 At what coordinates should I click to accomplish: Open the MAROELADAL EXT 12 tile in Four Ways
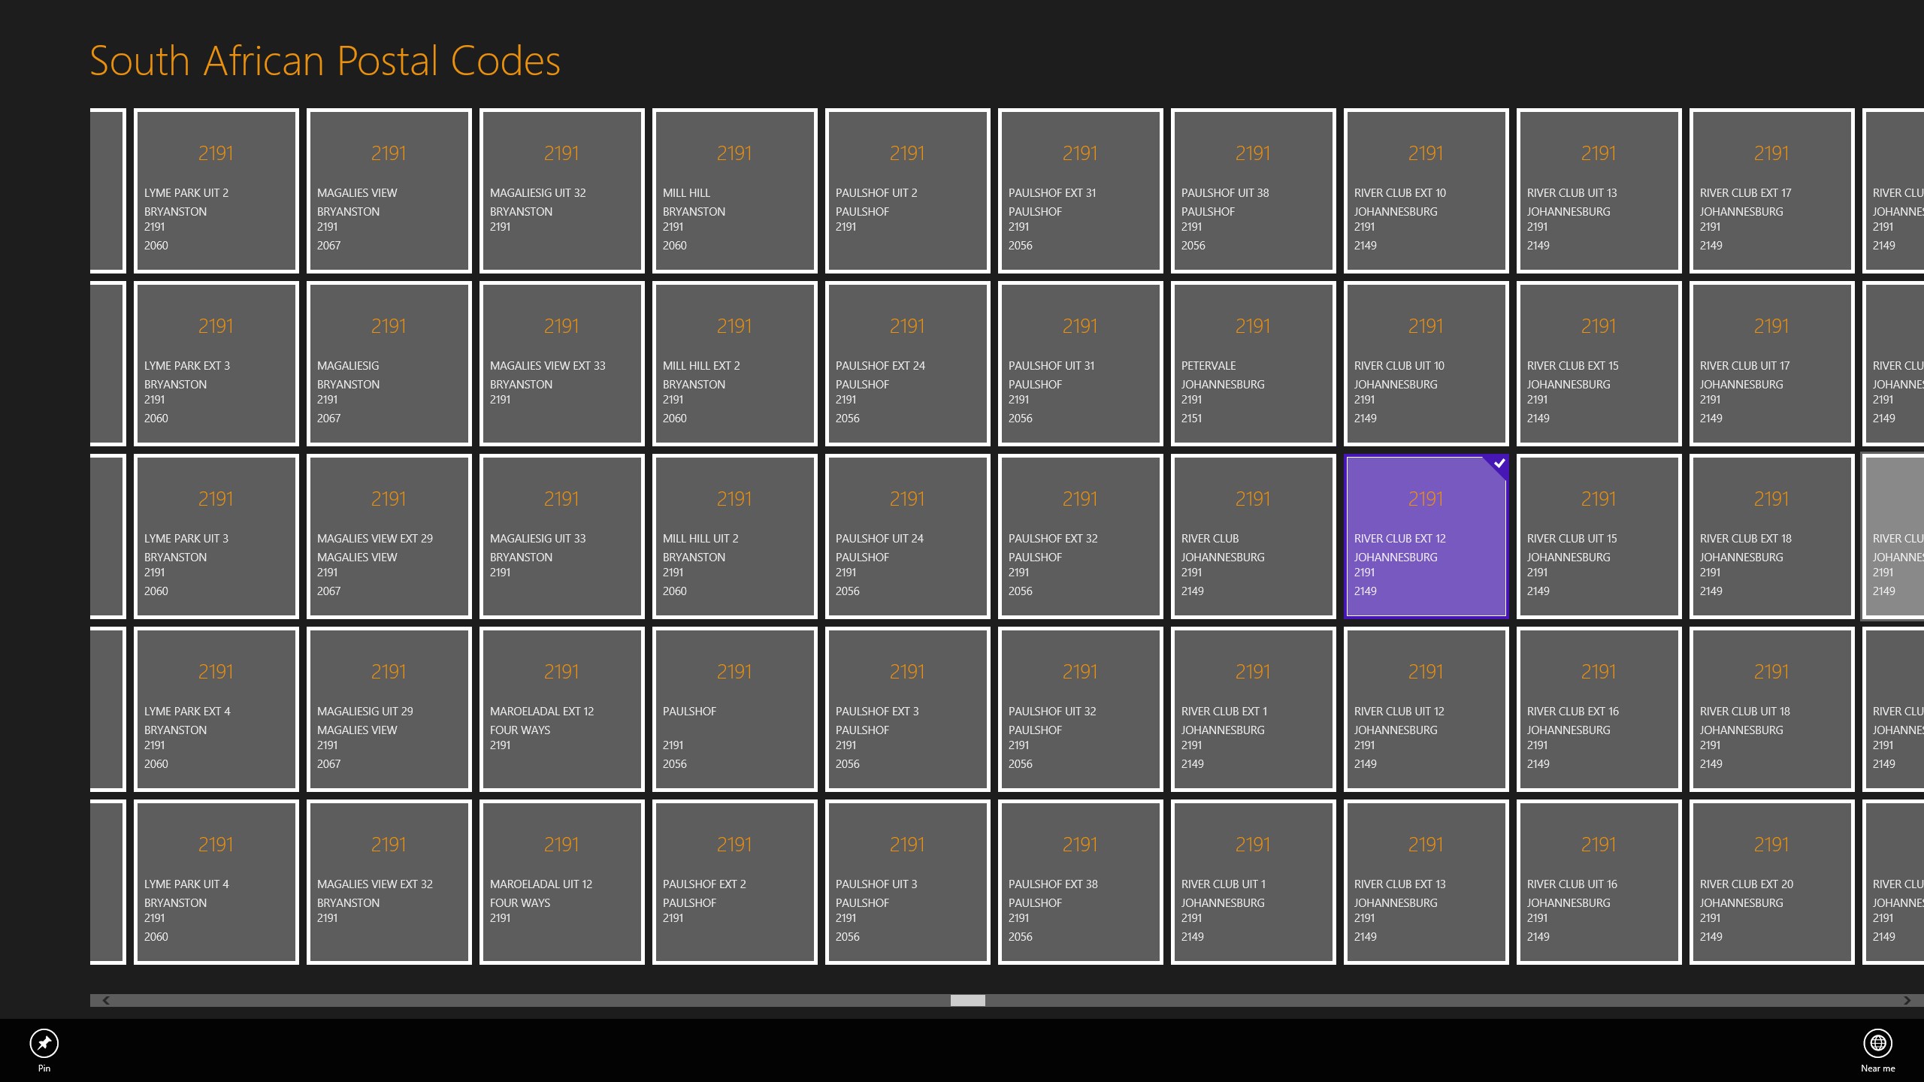click(x=561, y=709)
